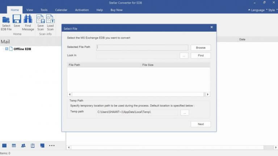Click the file list right scroll arrow

point(208,94)
